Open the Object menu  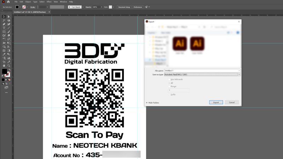[28, 2]
